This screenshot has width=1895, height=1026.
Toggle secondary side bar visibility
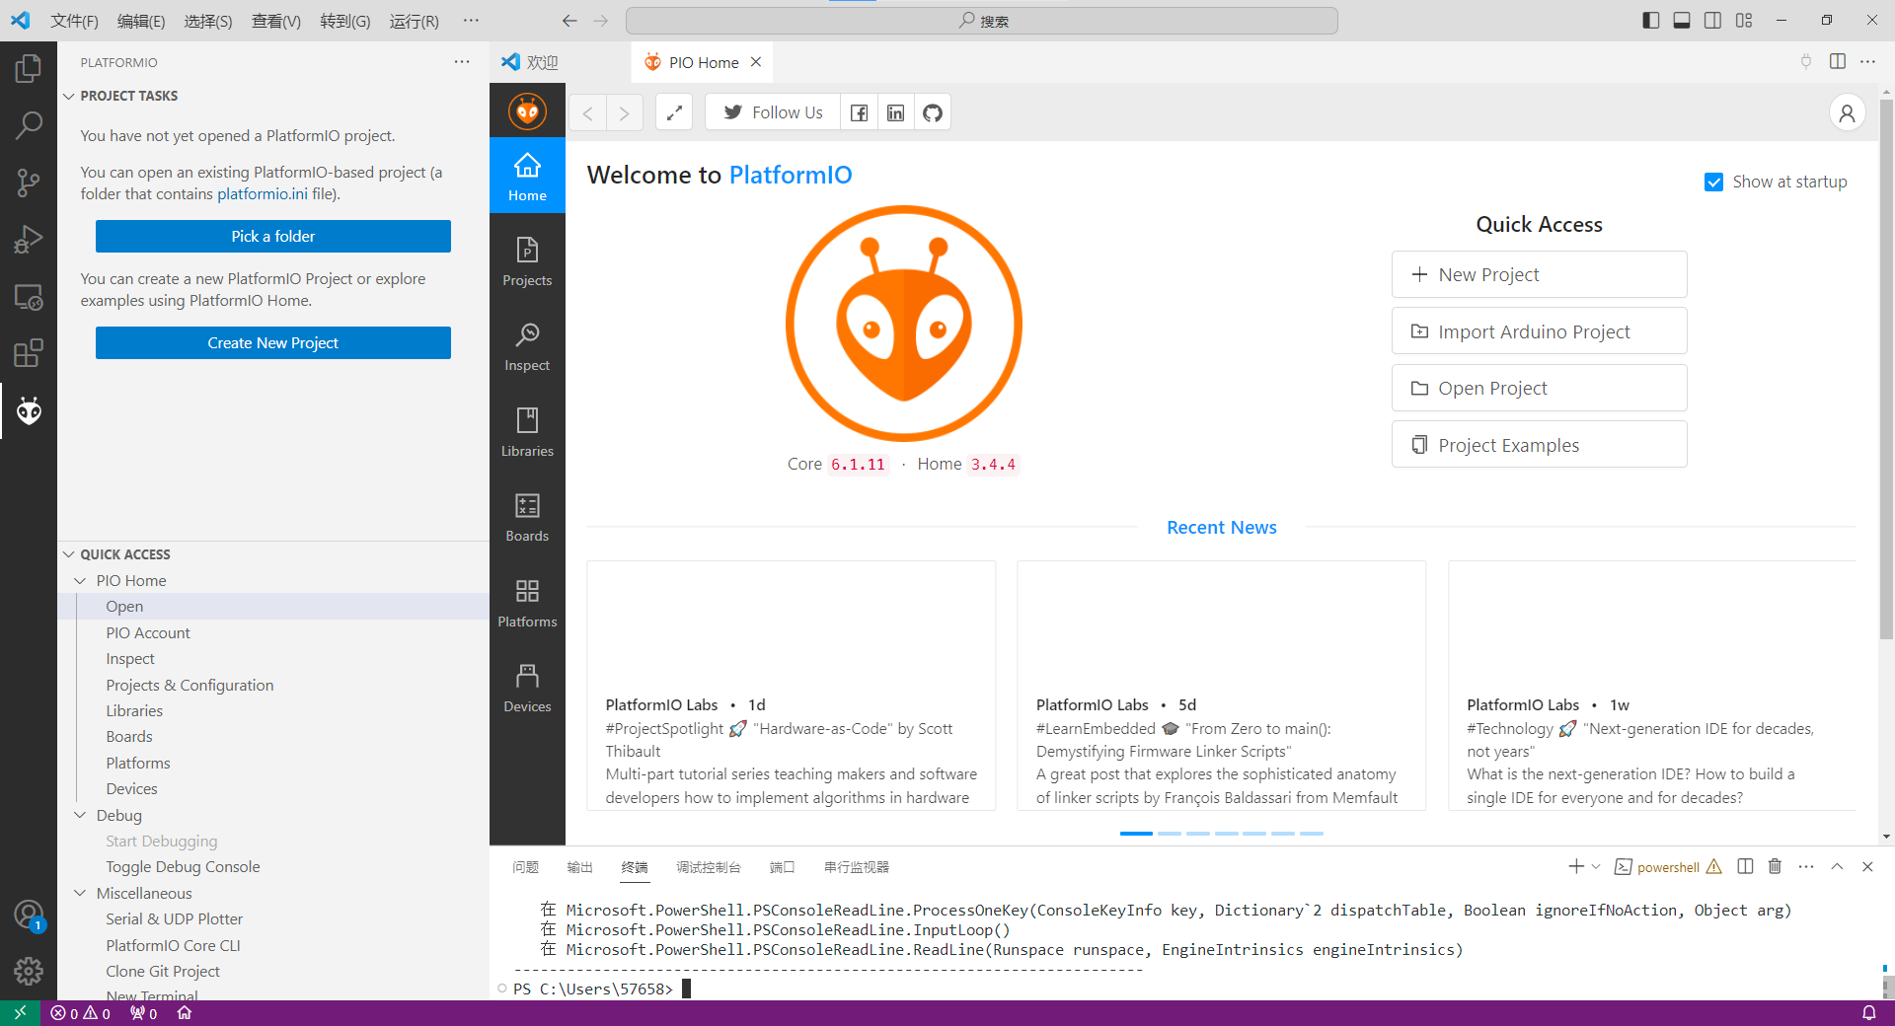tap(1713, 20)
